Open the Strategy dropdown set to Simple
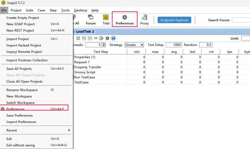Viewport: 250px width, 149px height. [x=134, y=45]
